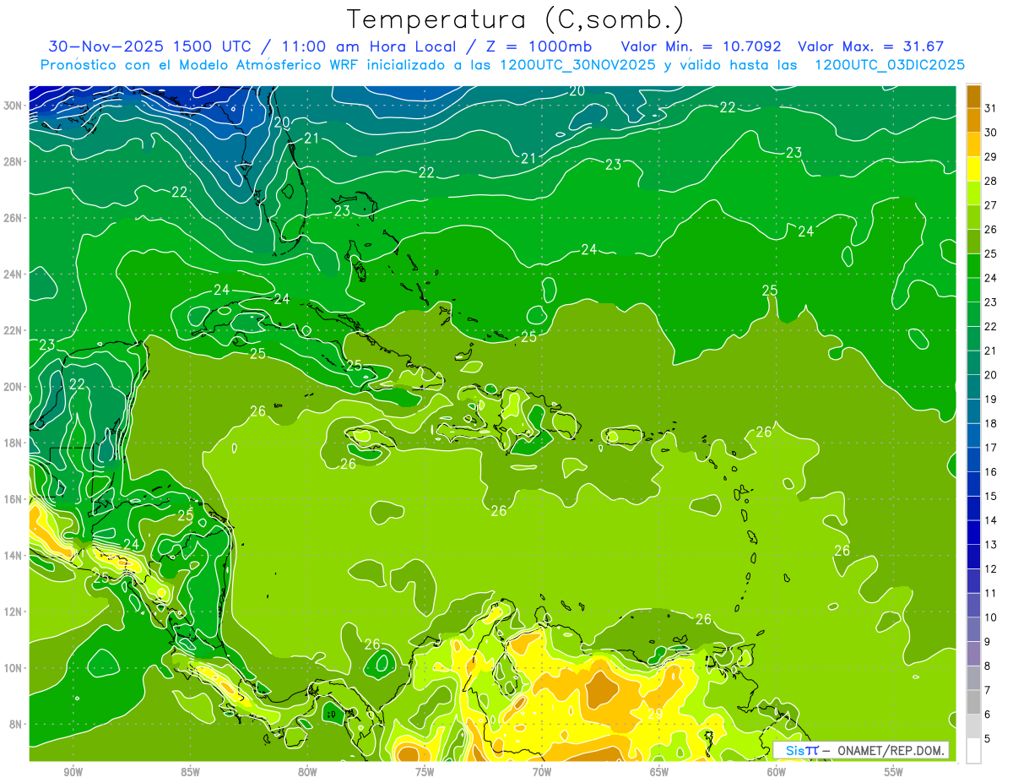Click the colorbar label '13'

(x=990, y=545)
